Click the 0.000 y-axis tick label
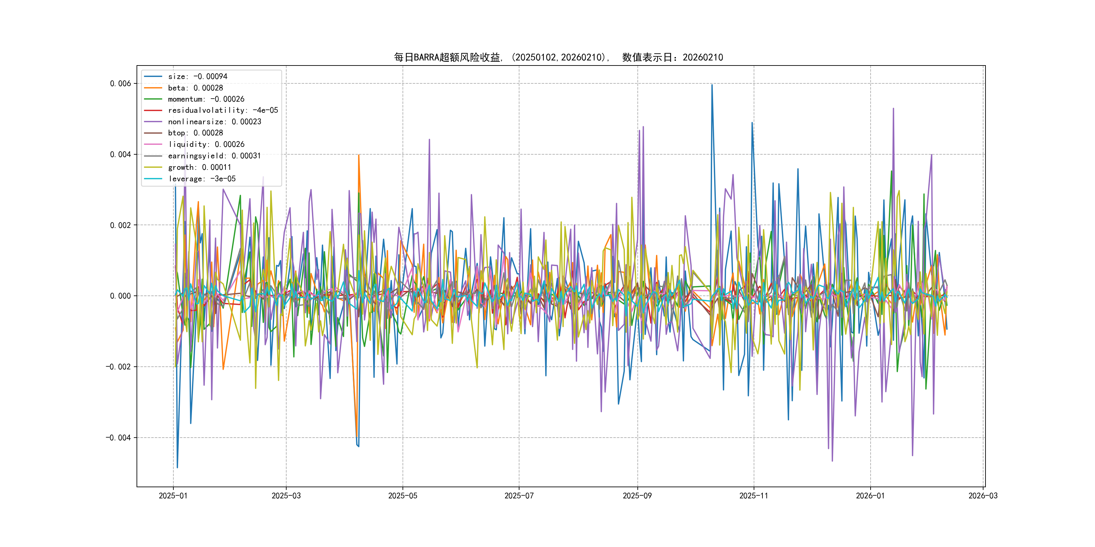Viewport: 1095px width, 547px height. (x=120, y=296)
